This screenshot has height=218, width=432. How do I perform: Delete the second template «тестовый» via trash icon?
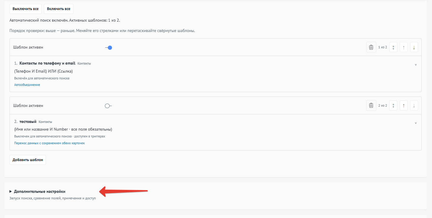coord(371,105)
